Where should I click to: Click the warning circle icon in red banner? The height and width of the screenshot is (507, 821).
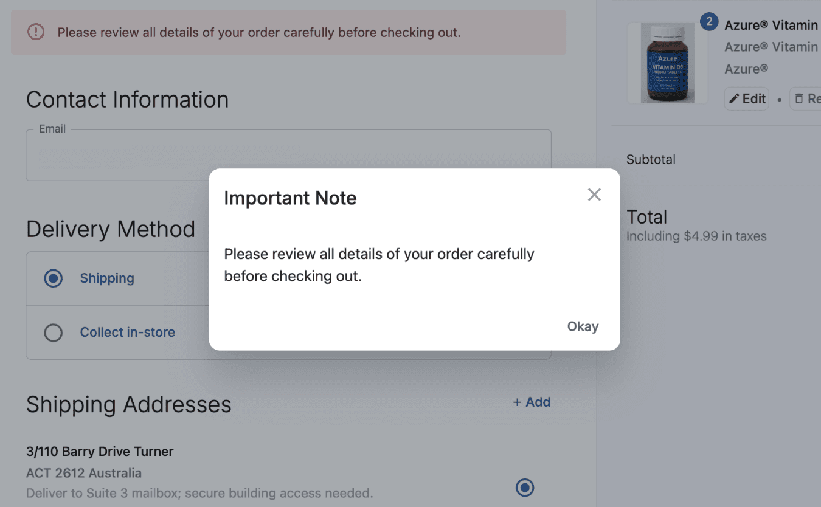tap(36, 32)
